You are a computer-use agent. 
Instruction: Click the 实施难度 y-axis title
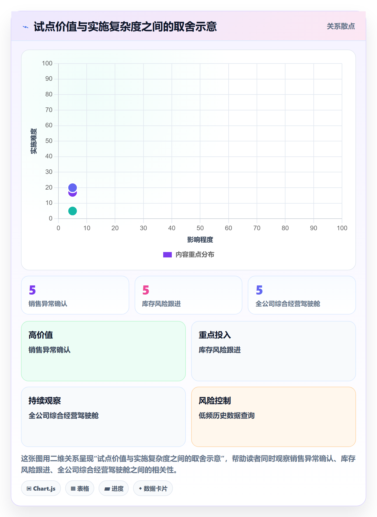click(x=34, y=141)
